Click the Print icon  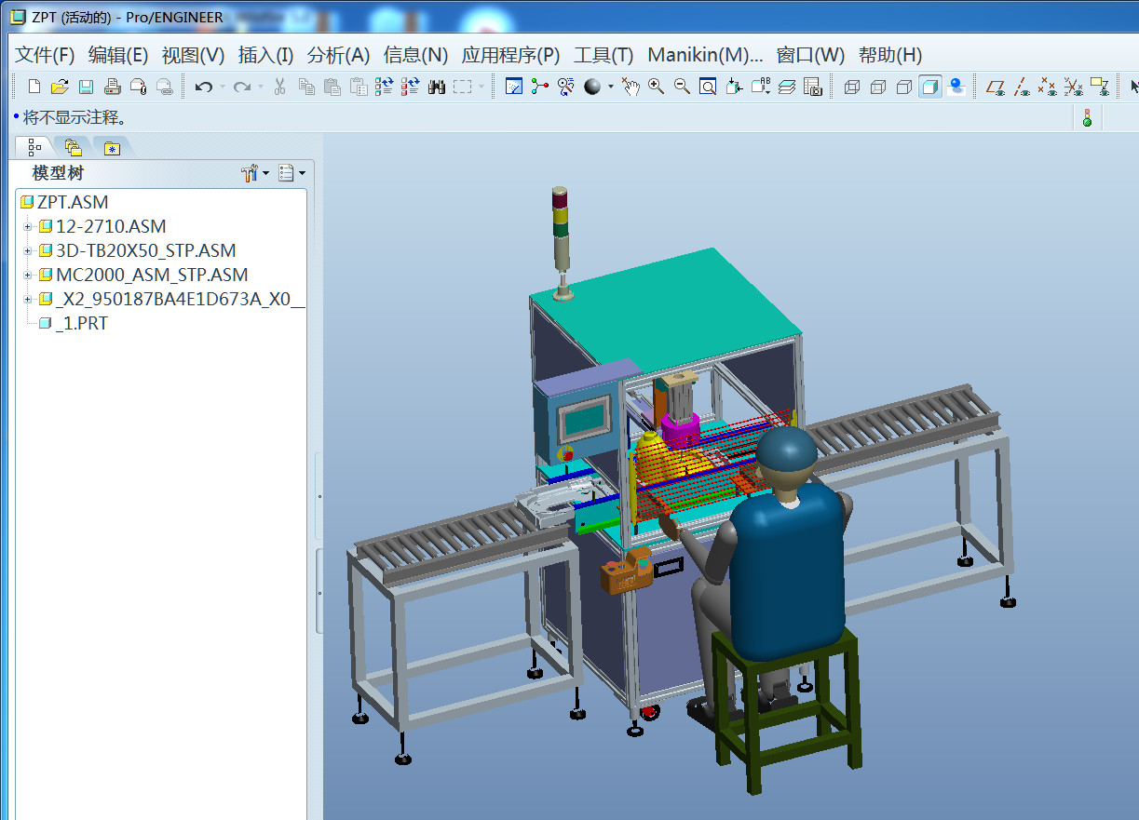[113, 87]
